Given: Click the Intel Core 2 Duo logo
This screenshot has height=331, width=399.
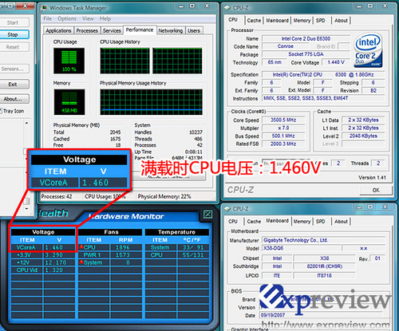Looking at the screenshot, I should click(x=368, y=51).
